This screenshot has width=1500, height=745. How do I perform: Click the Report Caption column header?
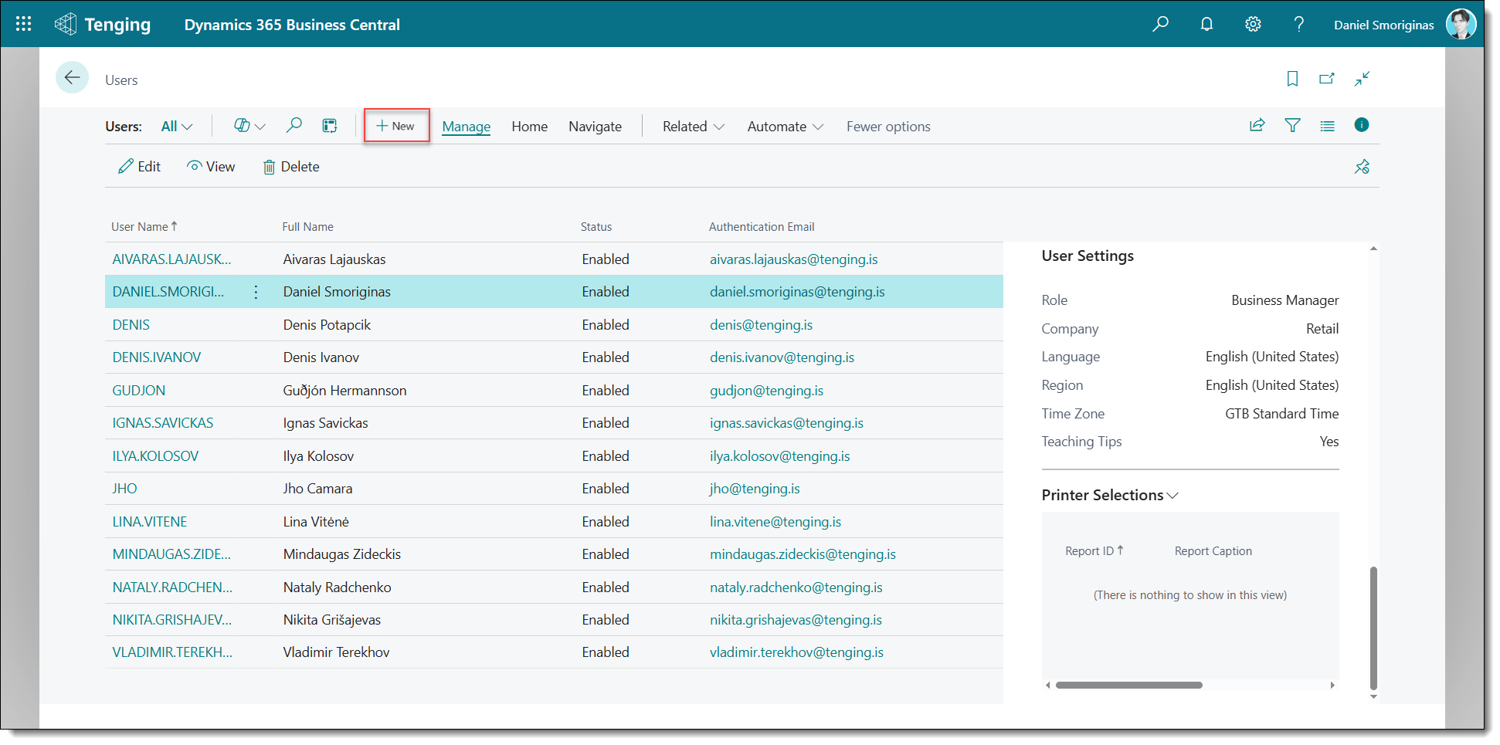coord(1213,551)
